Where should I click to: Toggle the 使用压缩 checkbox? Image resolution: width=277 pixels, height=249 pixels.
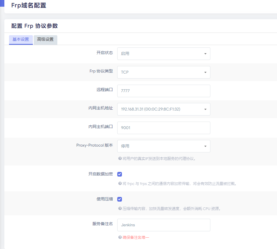tap(120, 199)
